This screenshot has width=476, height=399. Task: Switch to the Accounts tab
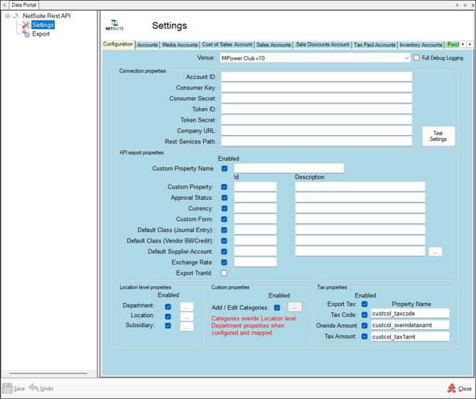[x=147, y=45]
